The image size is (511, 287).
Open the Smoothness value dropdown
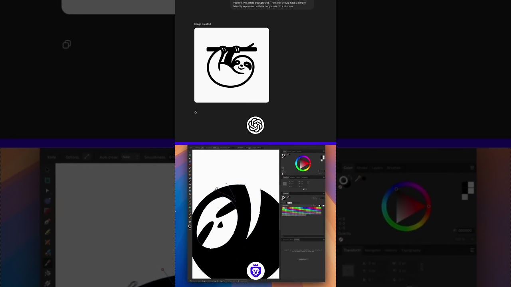(231, 147)
